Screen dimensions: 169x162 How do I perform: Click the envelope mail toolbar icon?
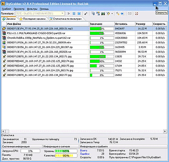129,14
